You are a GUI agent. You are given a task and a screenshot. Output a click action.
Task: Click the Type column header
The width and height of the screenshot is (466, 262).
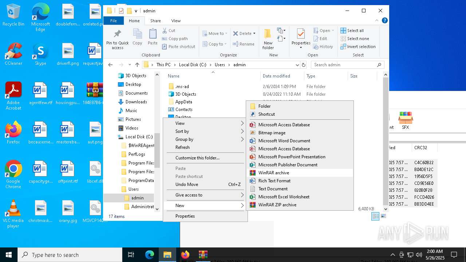coord(326,76)
